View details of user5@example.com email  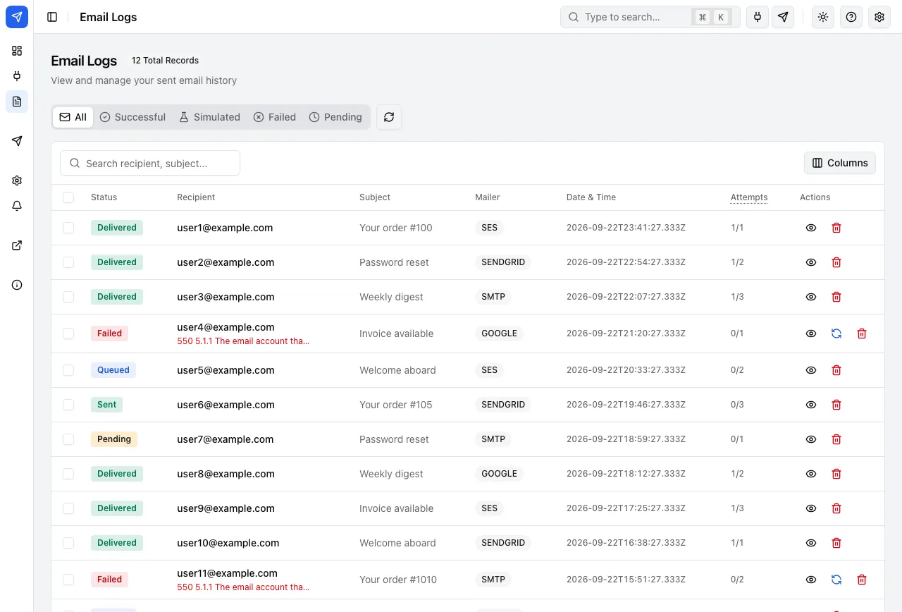pos(811,370)
